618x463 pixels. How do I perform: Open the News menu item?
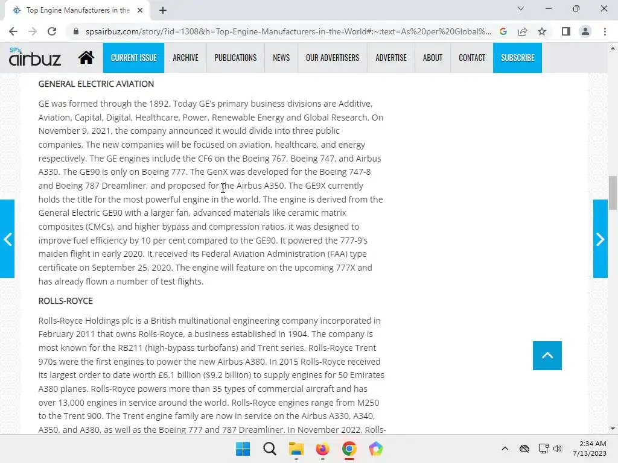coord(281,58)
